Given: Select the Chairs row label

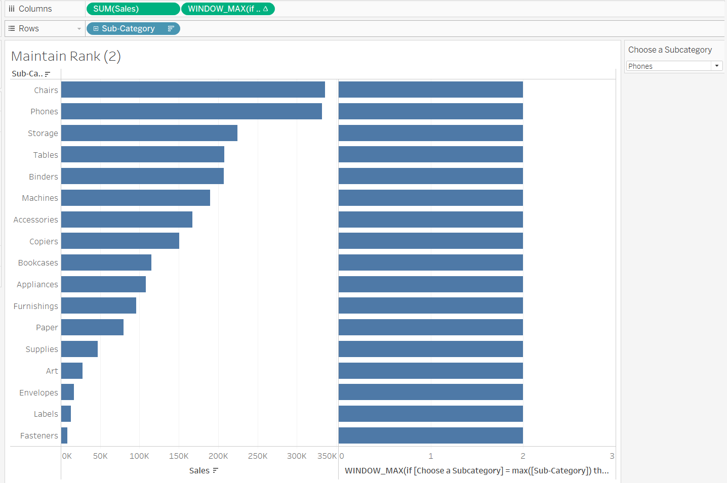Looking at the screenshot, I should [46, 90].
